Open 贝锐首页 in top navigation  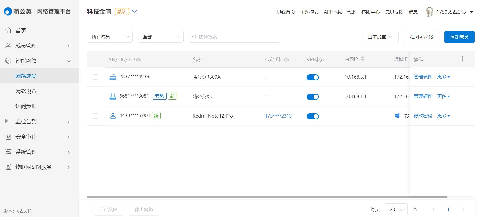(286, 12)
